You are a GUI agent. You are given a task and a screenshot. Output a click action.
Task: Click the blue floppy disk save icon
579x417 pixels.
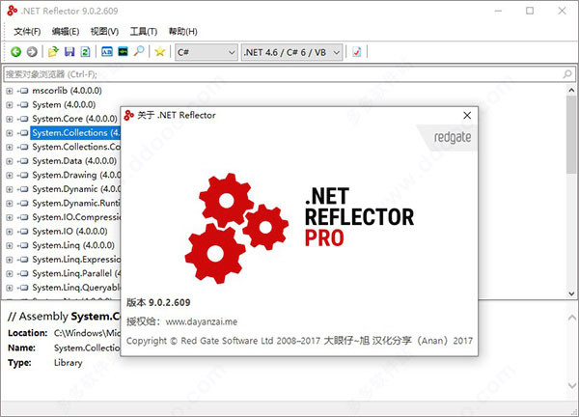click(x=69, y=52)
